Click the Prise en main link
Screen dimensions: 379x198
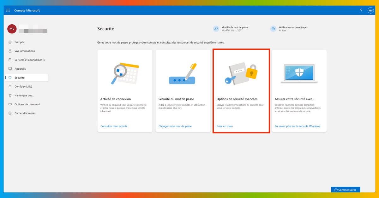pos(225,126)
